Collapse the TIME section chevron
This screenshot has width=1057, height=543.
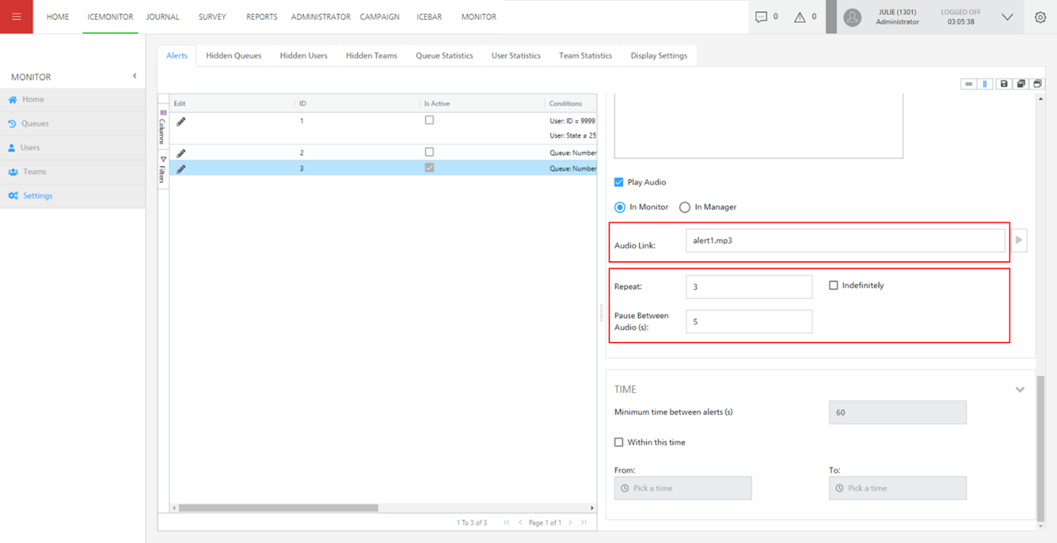(1020, 389)
